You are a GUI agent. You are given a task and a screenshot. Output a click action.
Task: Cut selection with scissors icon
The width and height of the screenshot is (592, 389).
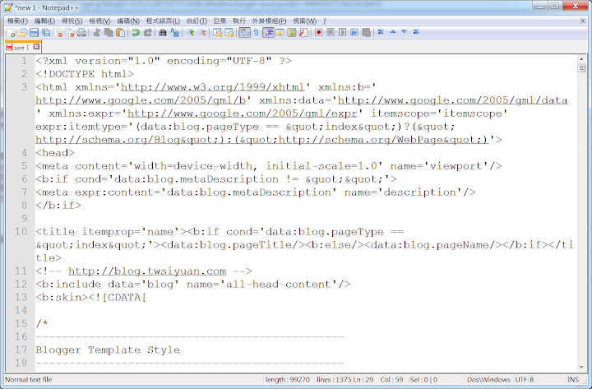[x=97, y=32]
